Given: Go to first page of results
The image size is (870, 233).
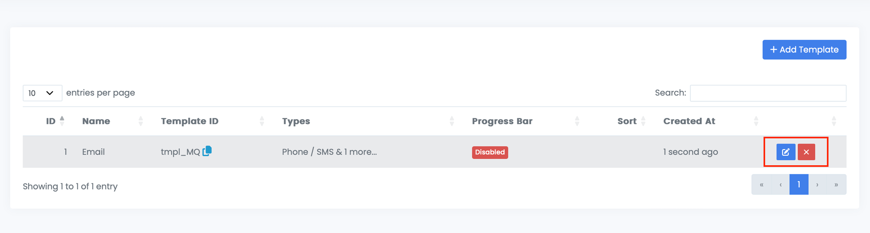Looking at the screenshot, I should (761, 185).
